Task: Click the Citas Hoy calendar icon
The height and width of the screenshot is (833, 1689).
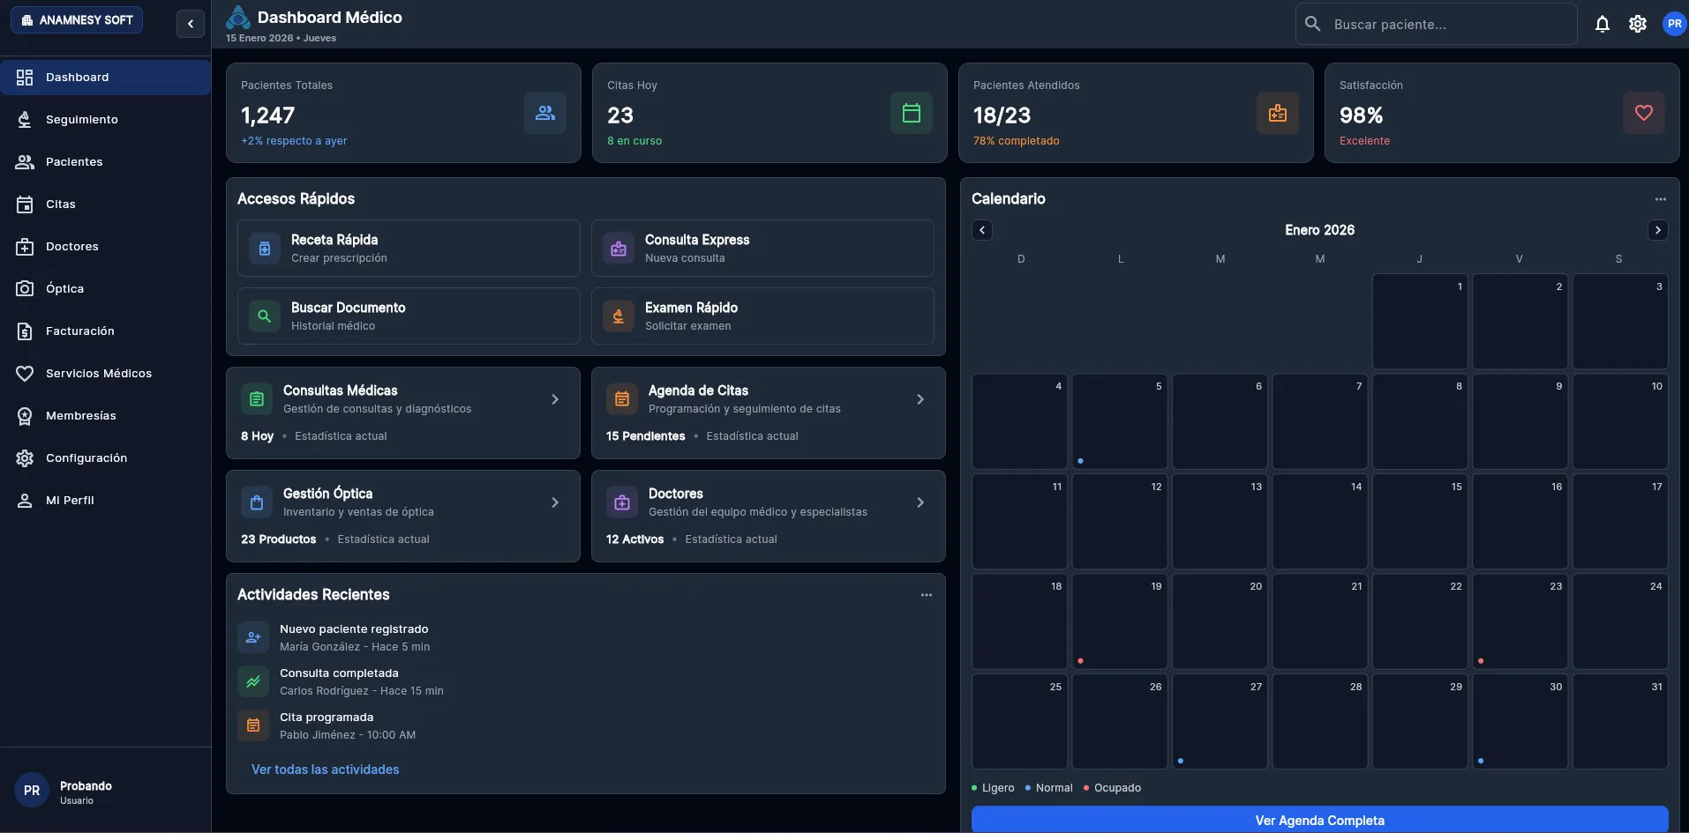Action: tap(912, 113)
